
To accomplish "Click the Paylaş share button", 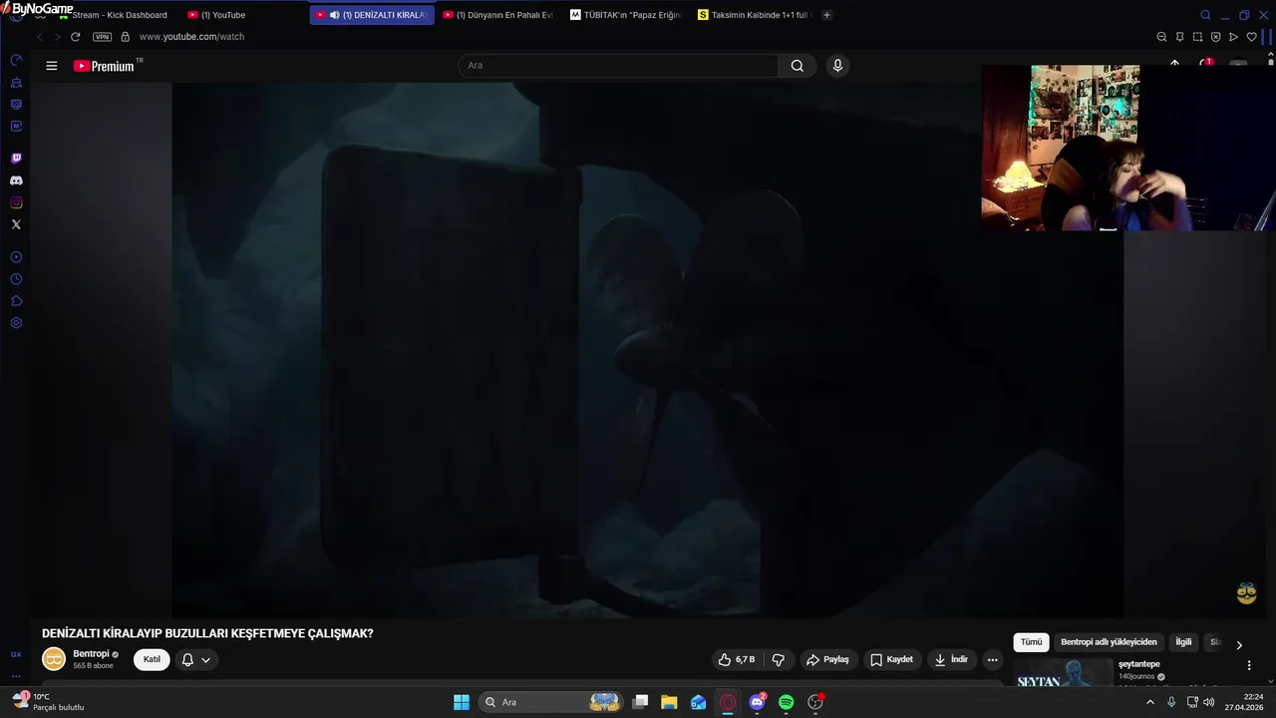I will (827, 659).
